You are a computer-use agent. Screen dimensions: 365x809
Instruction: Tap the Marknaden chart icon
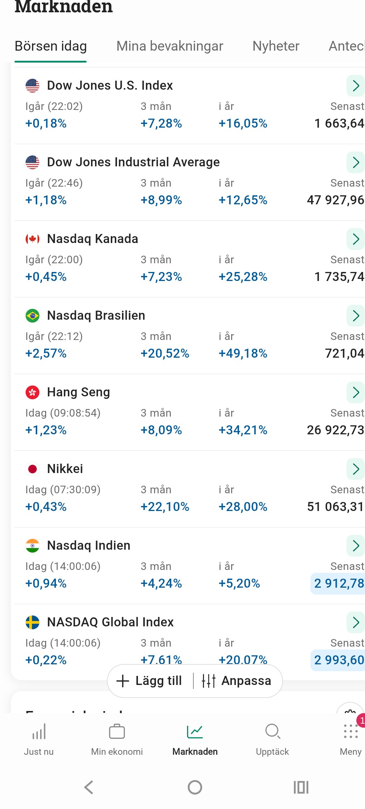pos(195,732)
